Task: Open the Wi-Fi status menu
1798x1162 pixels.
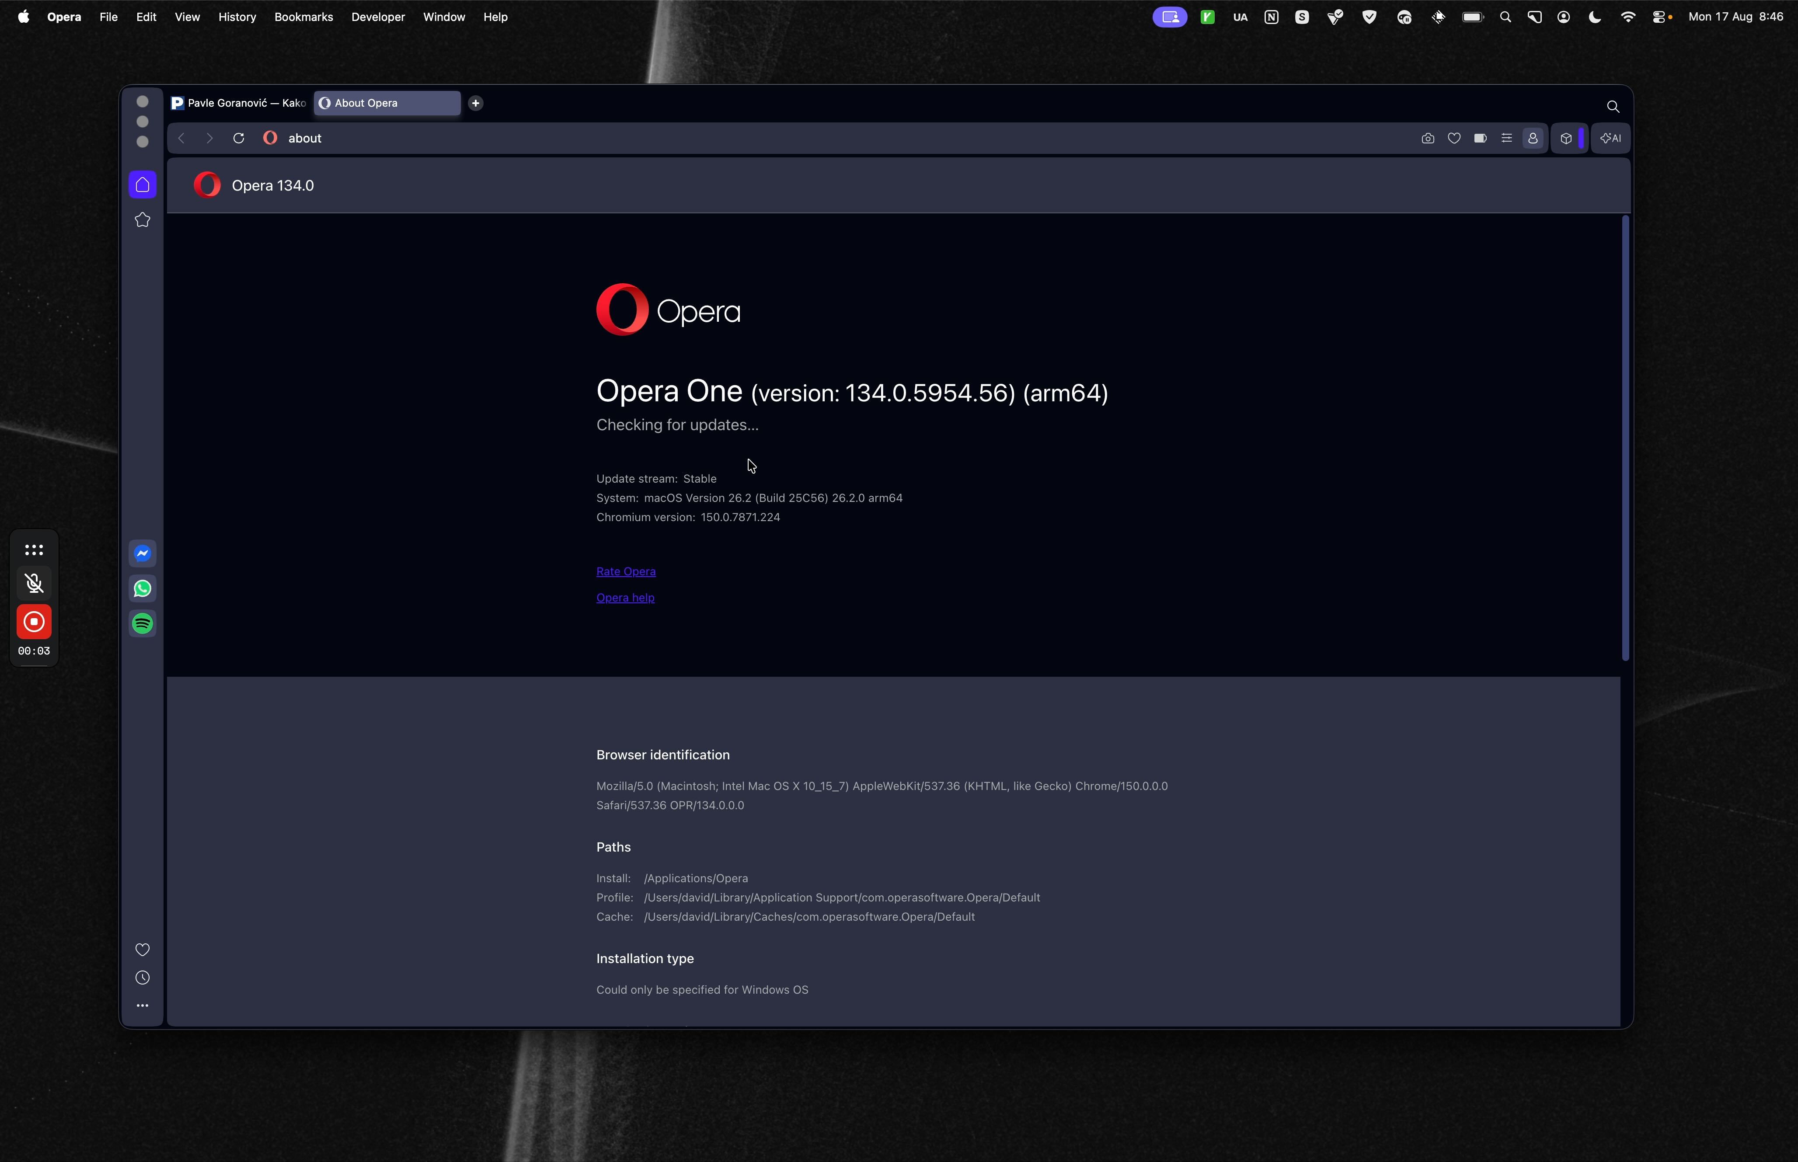Action: (1628, 17)
